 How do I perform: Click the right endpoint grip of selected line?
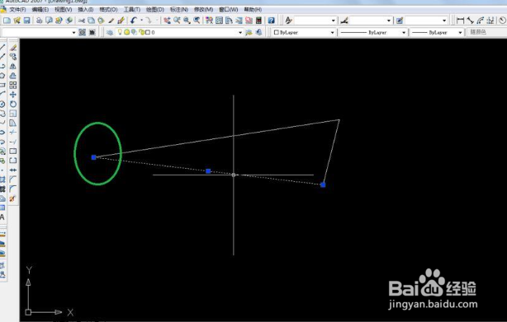(x=323, y=184)
